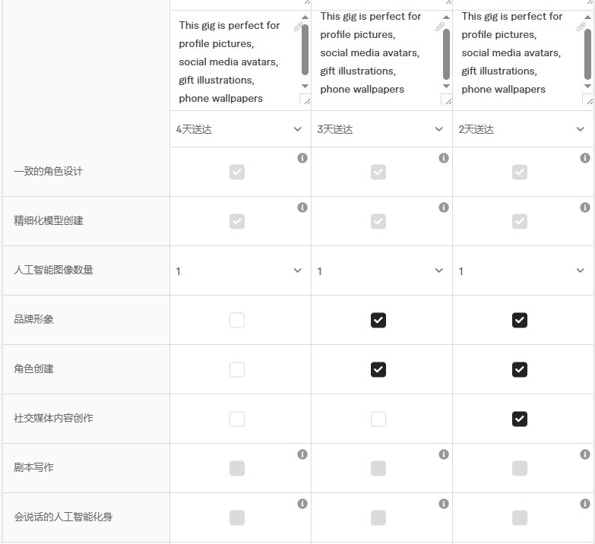The image size is (595, 544).
Task: Expand 人工智能图像数量 dropdown in second package
Action: (381, 270)
